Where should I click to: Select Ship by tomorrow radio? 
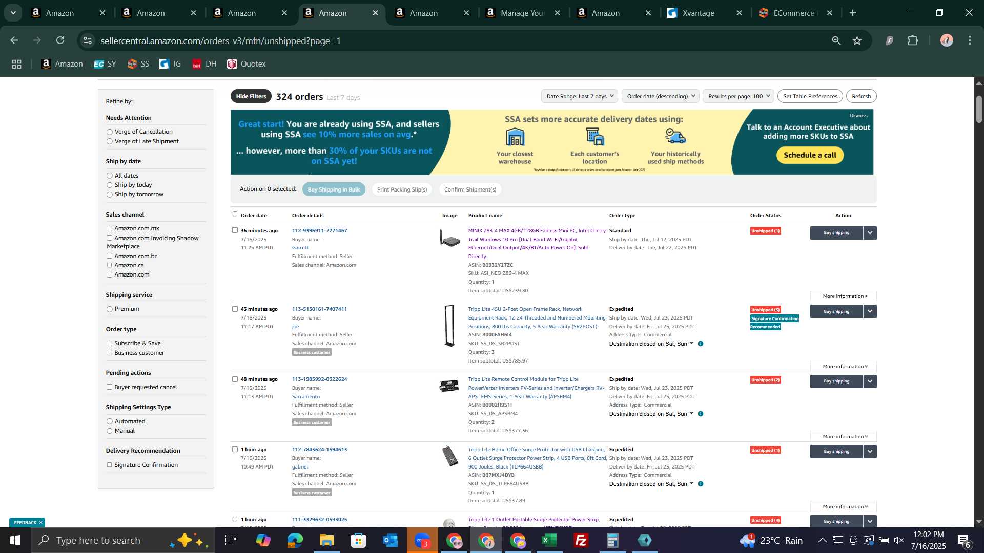point(109,195)
